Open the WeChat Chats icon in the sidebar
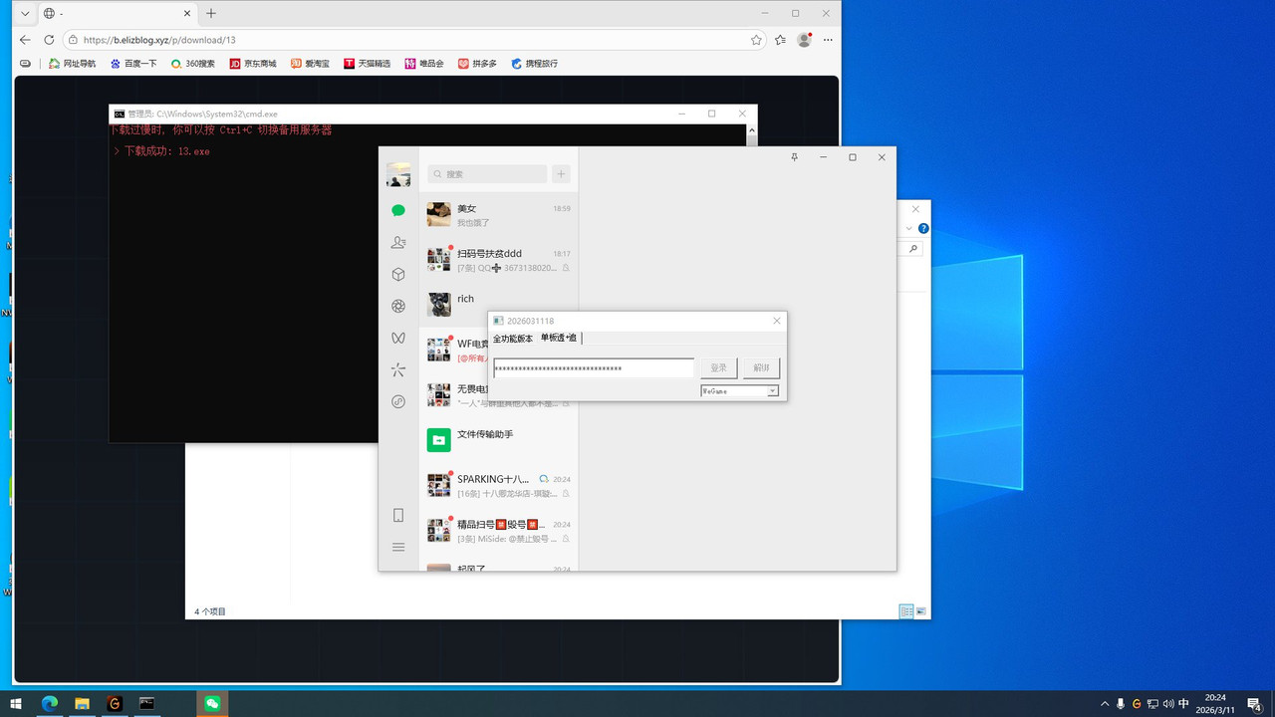 [x=398, y=210]
